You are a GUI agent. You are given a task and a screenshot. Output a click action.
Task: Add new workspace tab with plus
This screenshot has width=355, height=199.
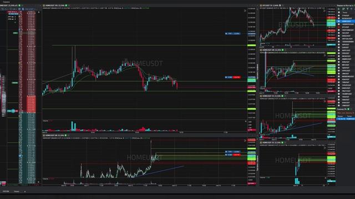[x=24, y=192]
